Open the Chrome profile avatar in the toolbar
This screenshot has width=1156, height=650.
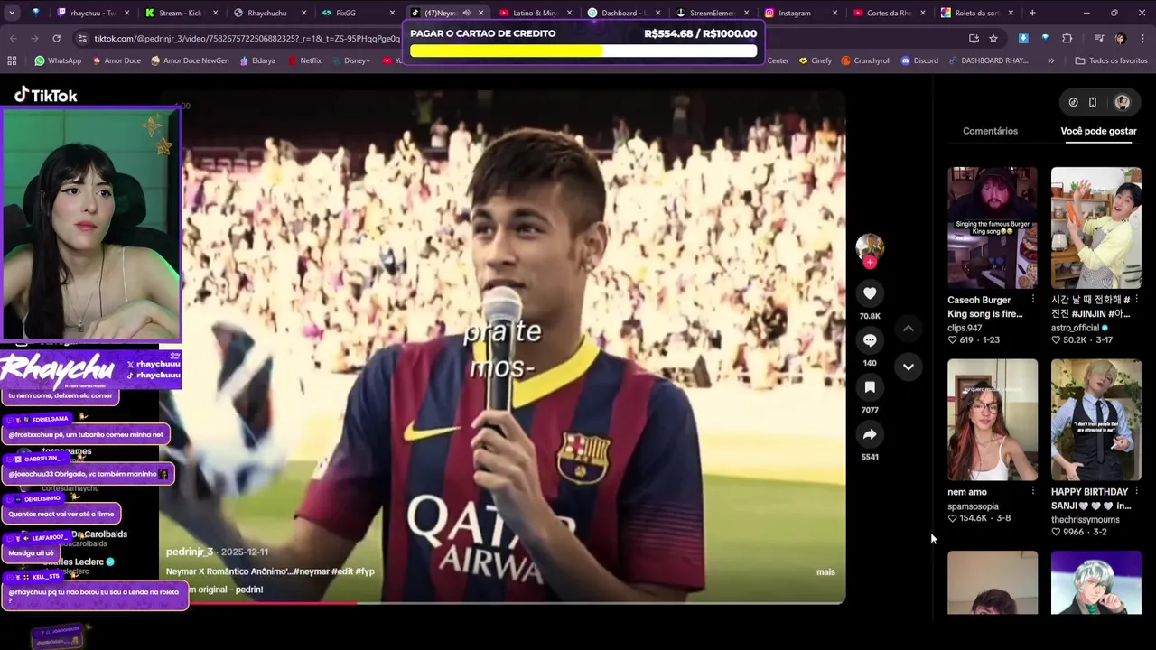(1120, 39)
